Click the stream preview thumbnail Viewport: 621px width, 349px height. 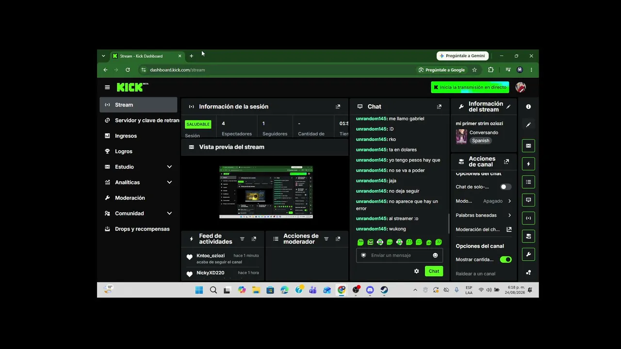tap(266, 192)
